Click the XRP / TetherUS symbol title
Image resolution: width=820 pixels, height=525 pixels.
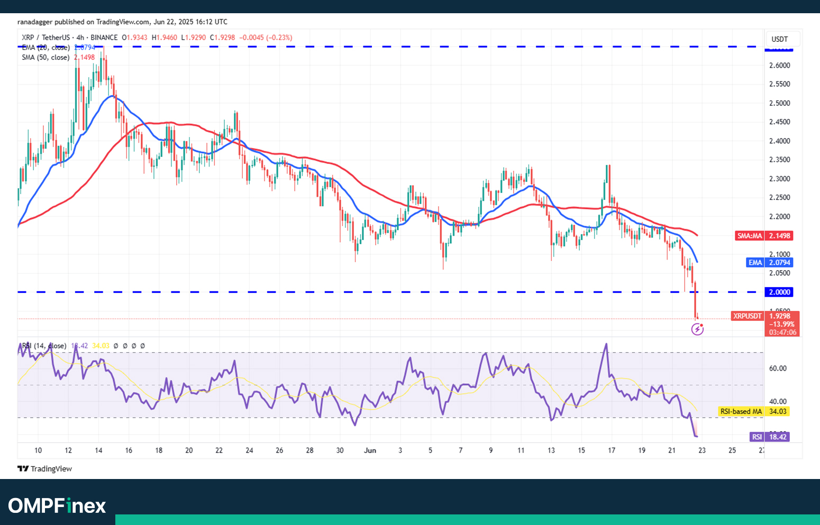[45, 38]
